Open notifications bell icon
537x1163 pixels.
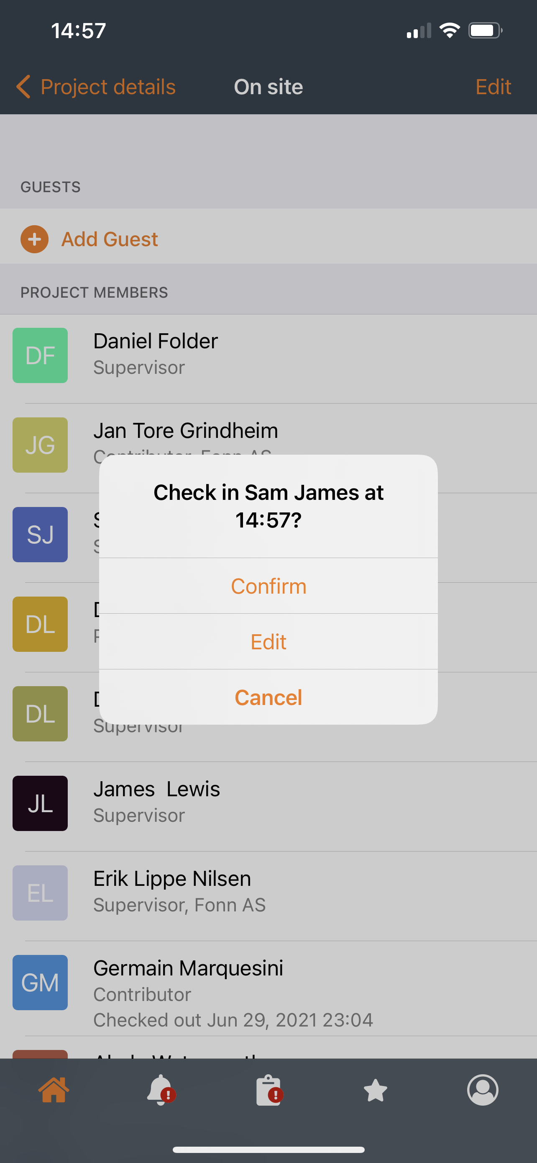click(x=161, y=1090)
